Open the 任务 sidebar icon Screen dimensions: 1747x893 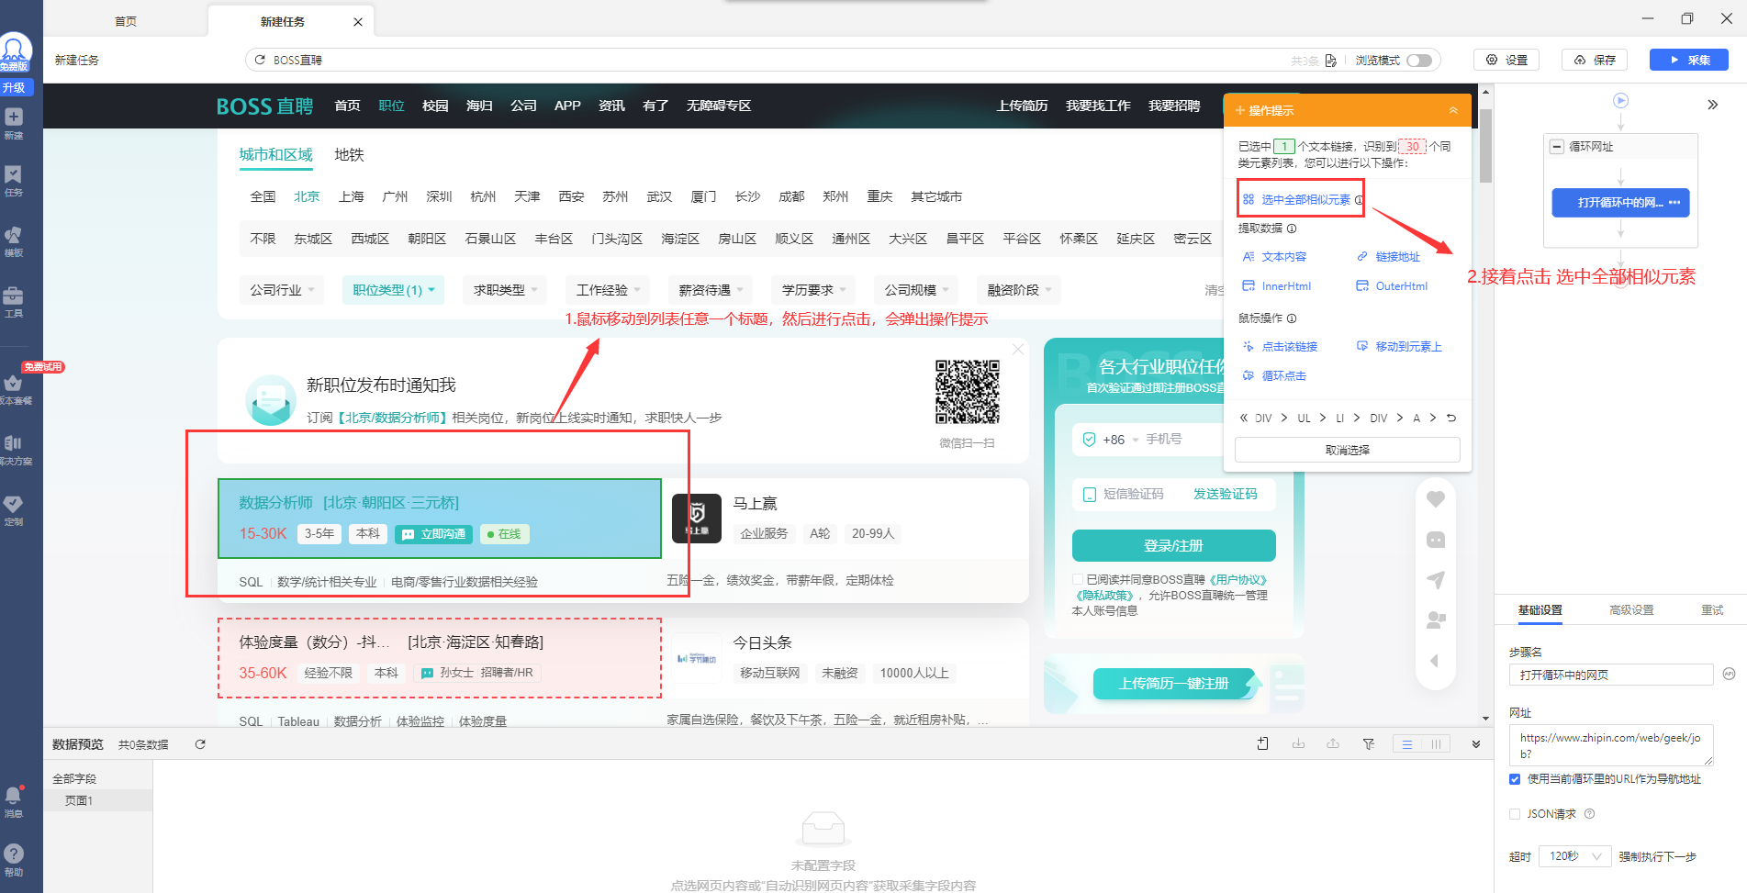pos(14,180)
